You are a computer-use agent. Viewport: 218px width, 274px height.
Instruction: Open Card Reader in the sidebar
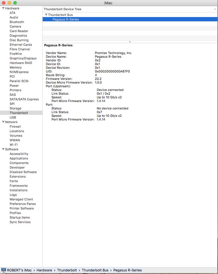(19, 31)
